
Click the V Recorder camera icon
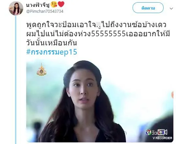[163, 132]
